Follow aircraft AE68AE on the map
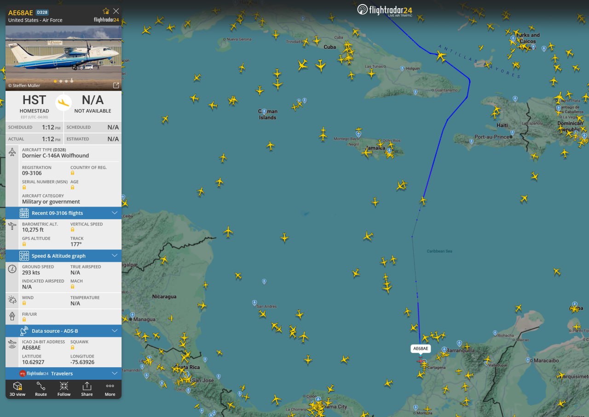The width and height of the screenshot is (589, 417). (x=64, y=389)
